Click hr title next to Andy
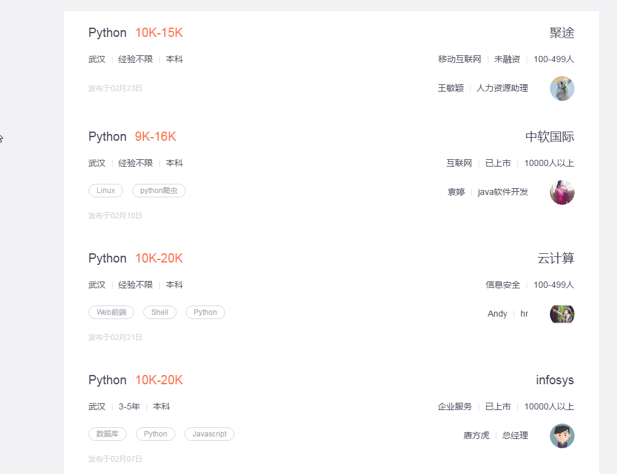Viewport: 617px width, 474px height. point(524,314)
